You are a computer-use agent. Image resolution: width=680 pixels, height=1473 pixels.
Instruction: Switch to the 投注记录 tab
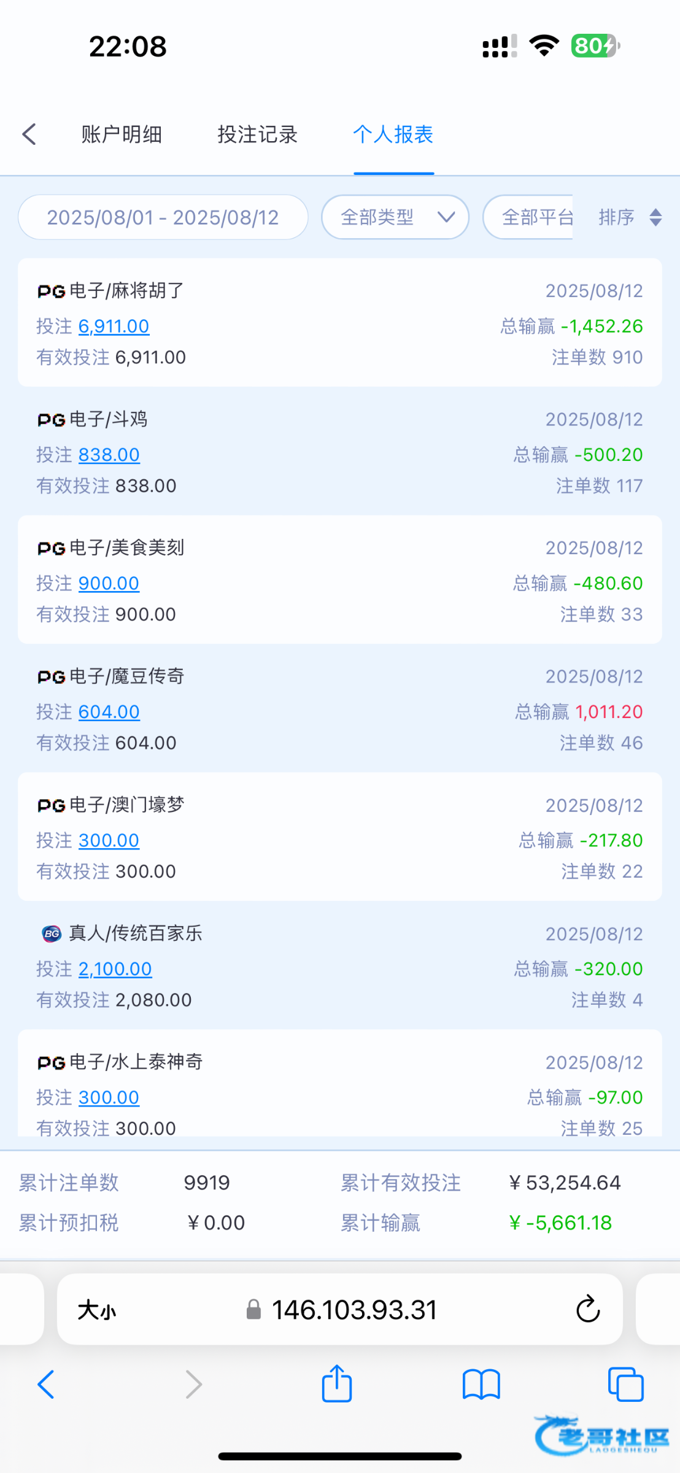[258, 134]
